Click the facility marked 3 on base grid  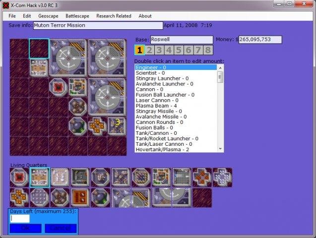point(117,126)
